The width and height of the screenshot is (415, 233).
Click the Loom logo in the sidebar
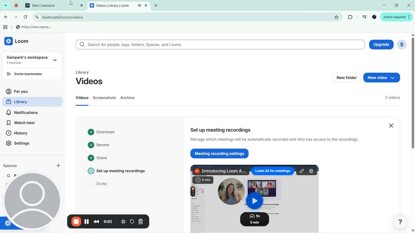coord(16,41)
